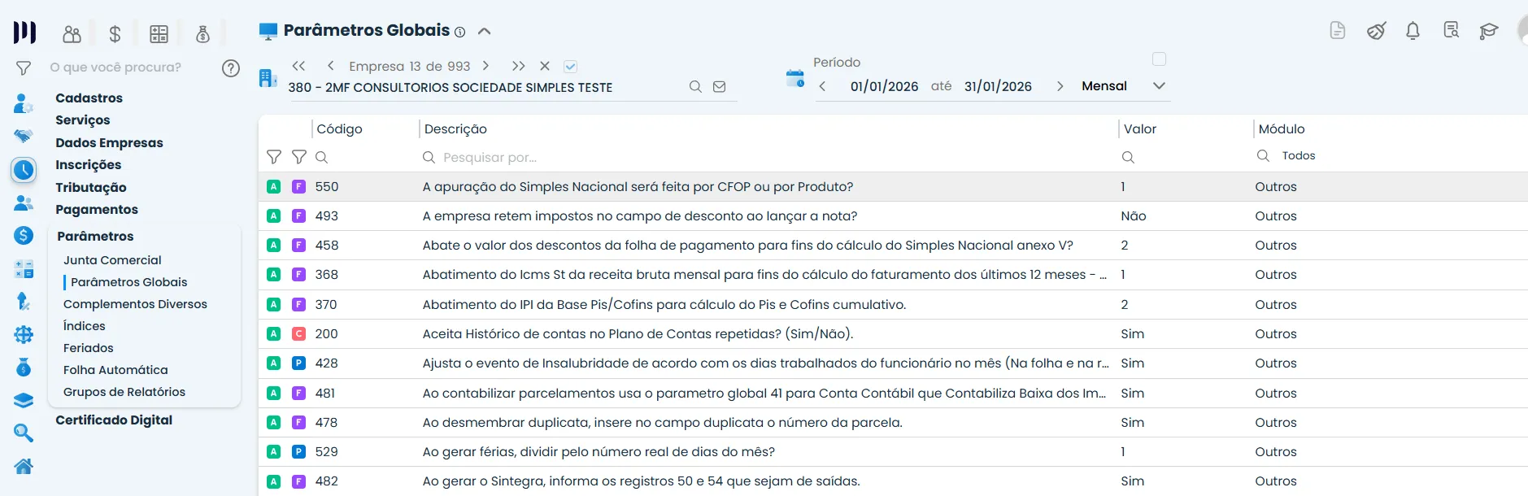Click the first filter funnel in the table header

[274, 157]
